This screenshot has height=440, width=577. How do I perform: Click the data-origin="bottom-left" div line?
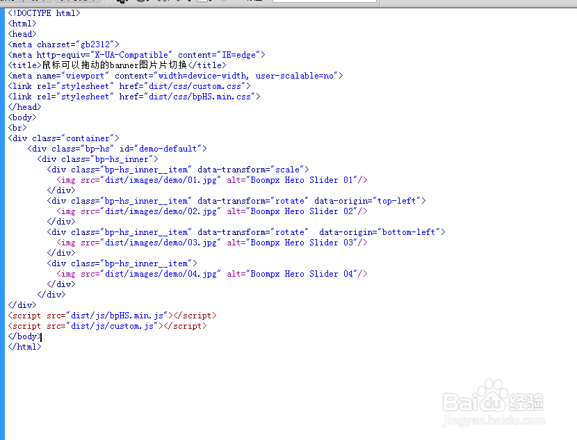246,232
